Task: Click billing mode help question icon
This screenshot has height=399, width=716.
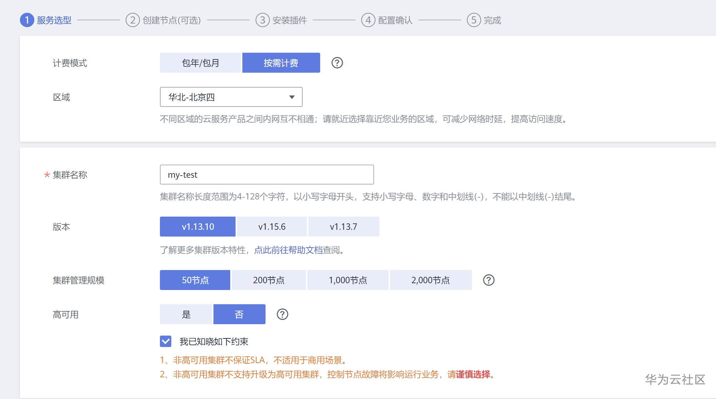Action: 337,63
